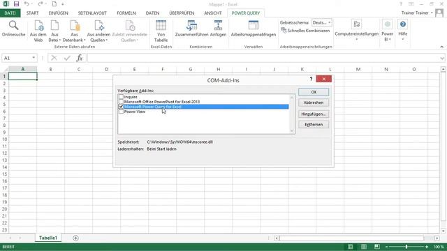Viewport: 447px width, 251px height.
Task: Click the Redo arrow icon
Action: pos(41,4)
